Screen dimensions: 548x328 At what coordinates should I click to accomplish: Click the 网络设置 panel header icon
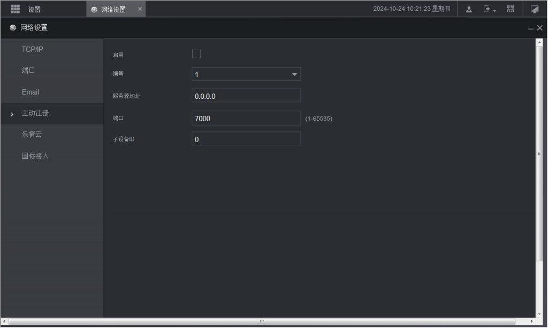(x=13, y=28)
